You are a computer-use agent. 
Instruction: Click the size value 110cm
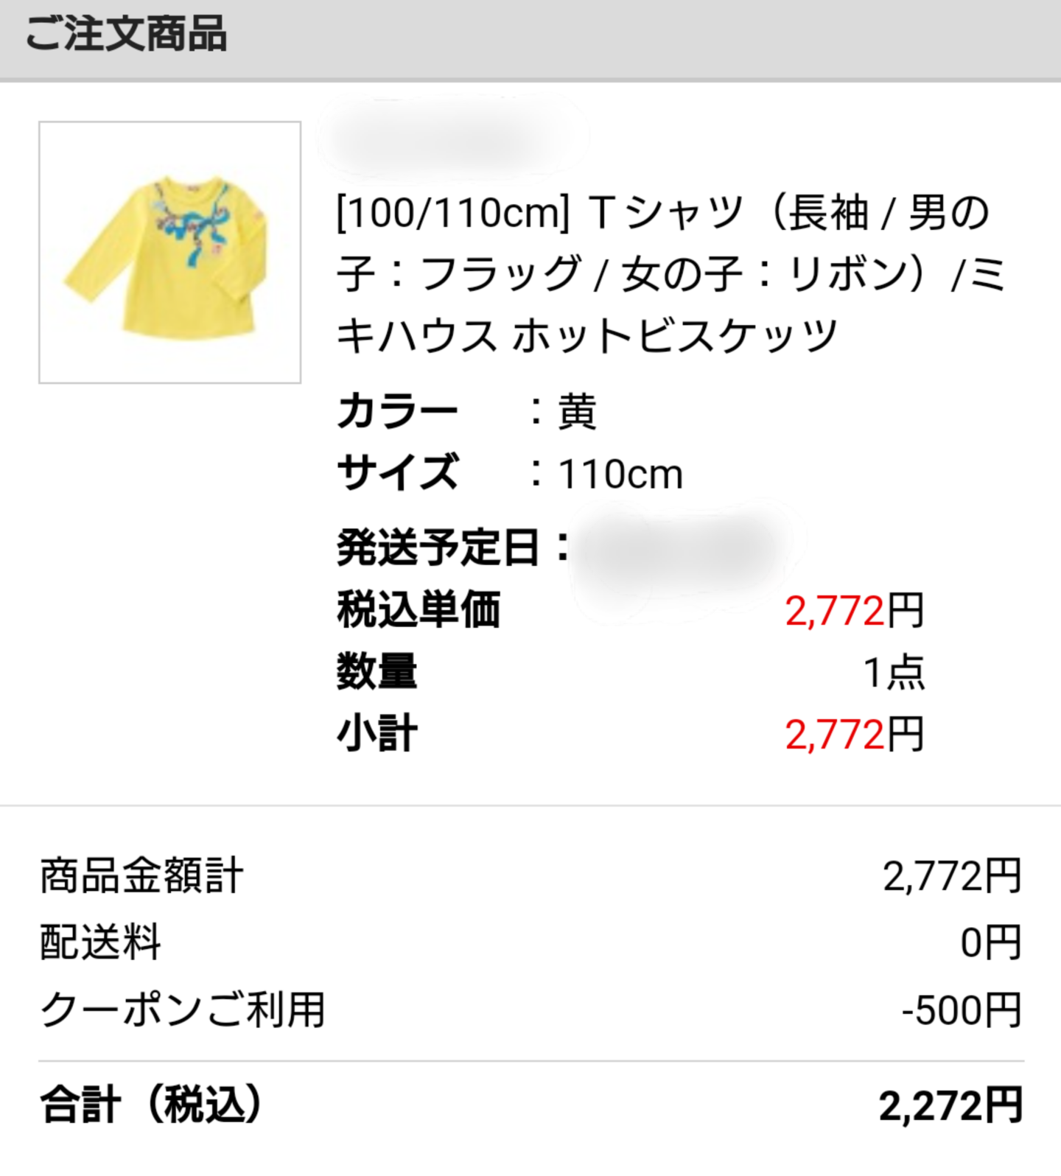click(620, 474)
